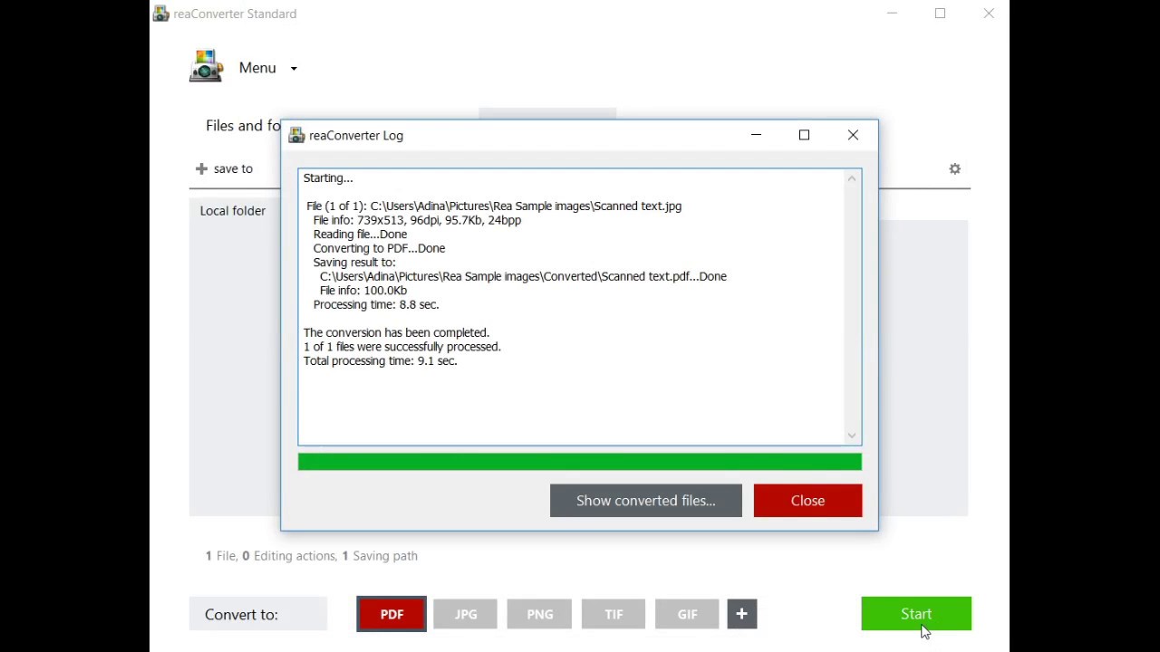1160x652 pixels.
Task: Click the '0 Editing actions' status text
Action: click(x=289, y=556)
